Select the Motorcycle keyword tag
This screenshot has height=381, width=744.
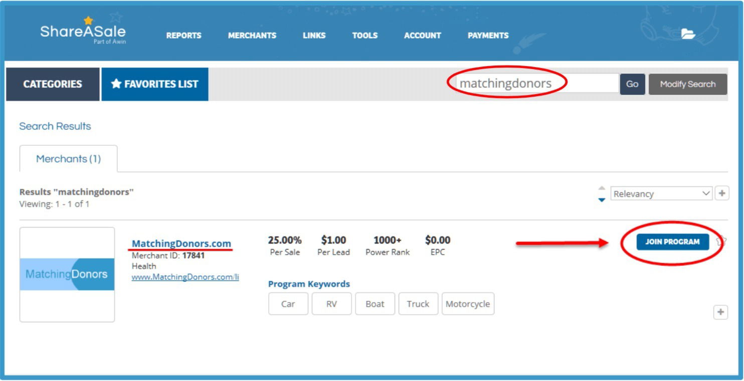click(x=468, y=304)
